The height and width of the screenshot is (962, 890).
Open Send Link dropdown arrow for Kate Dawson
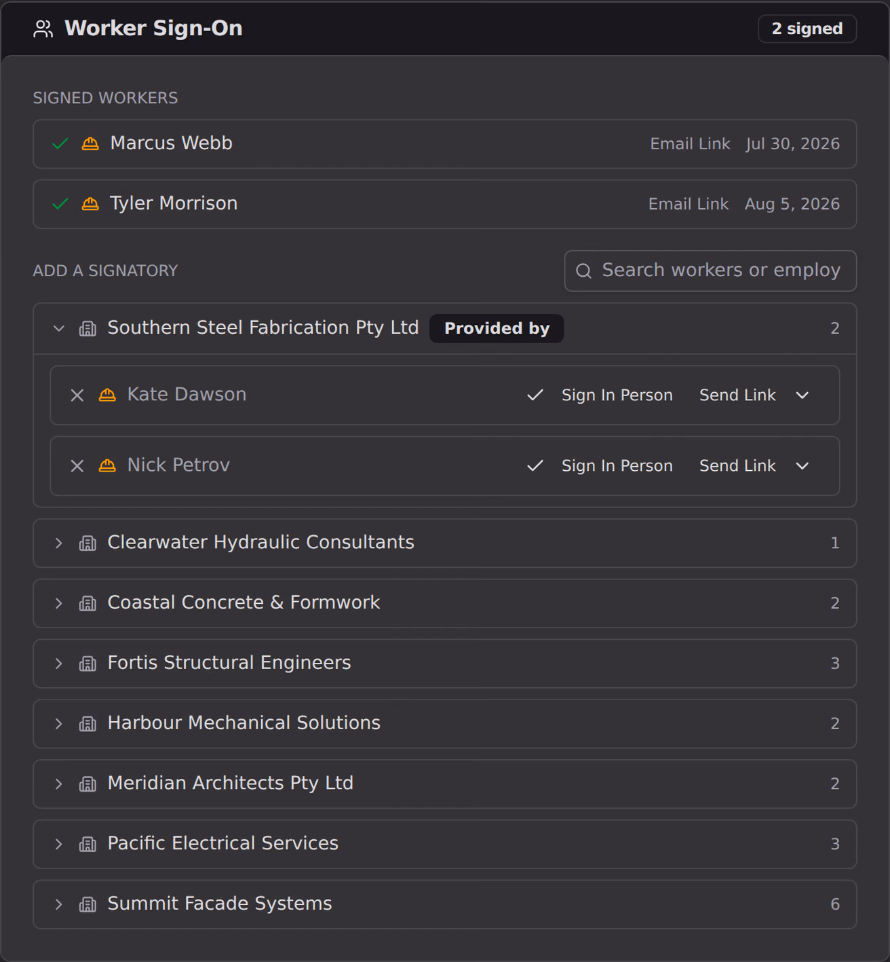pos(802,396)
